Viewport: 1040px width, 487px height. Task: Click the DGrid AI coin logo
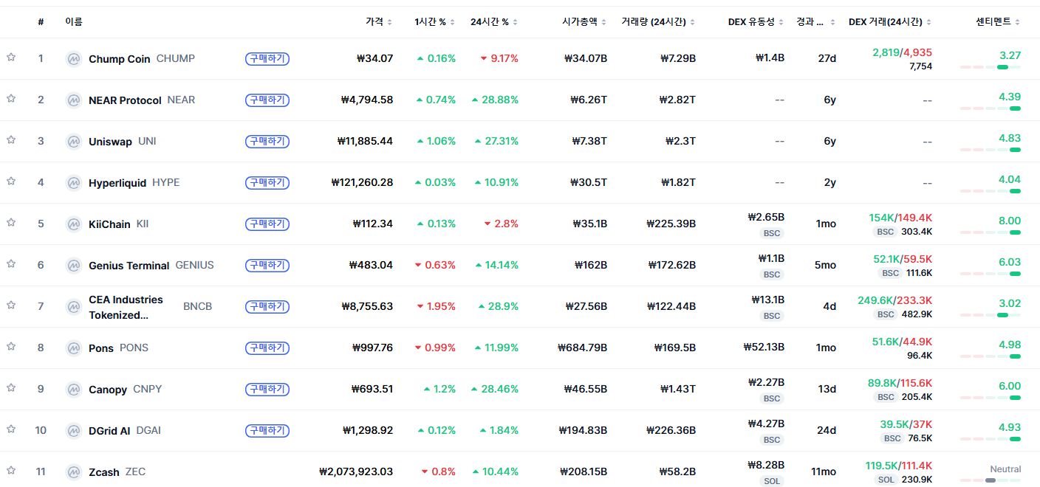(73, 431)
